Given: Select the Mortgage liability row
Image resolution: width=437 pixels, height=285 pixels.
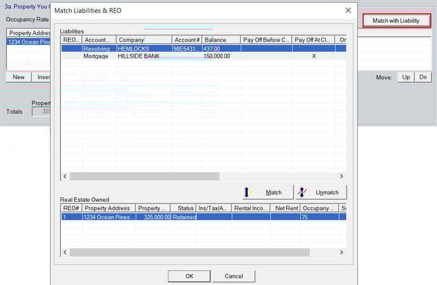Looking at the screenshot, I should point(204,56).
